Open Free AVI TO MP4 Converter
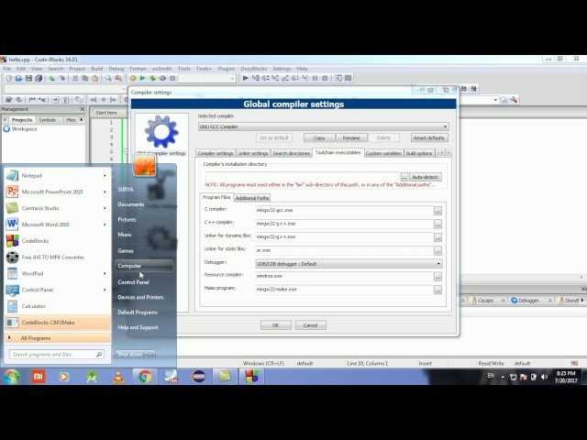587x440 pixels. pyautogui.click(x=55, y=257)
